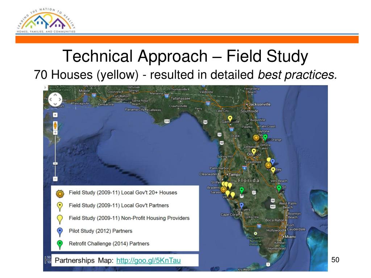Click the 'Cape Coral' label
Screen dimensions: 371x278
(229, 214)
